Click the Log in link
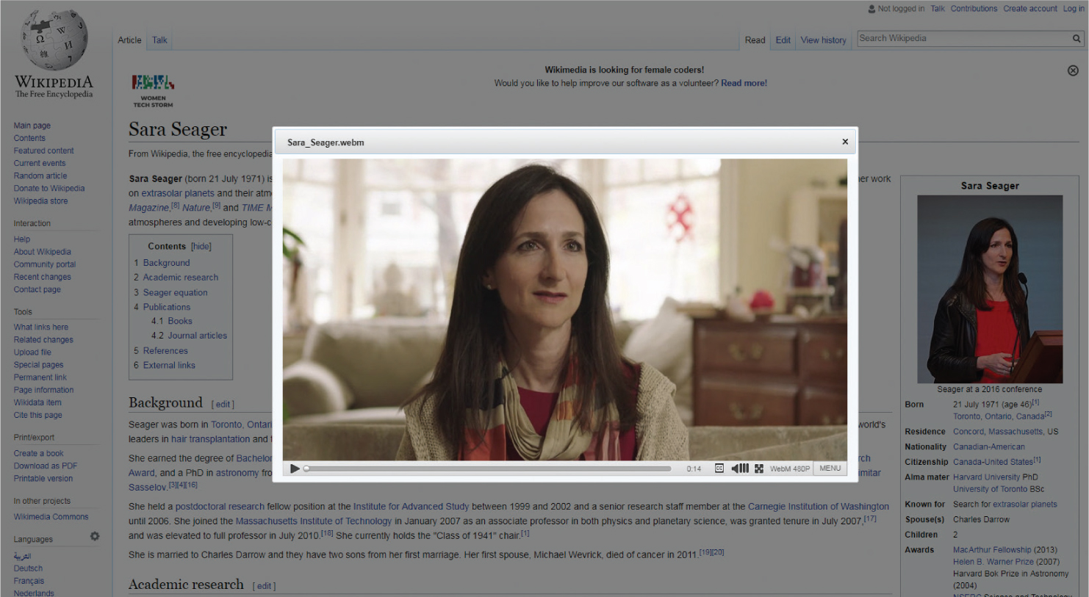Viewport: 1089px width, 597px height. (1074, 9)
